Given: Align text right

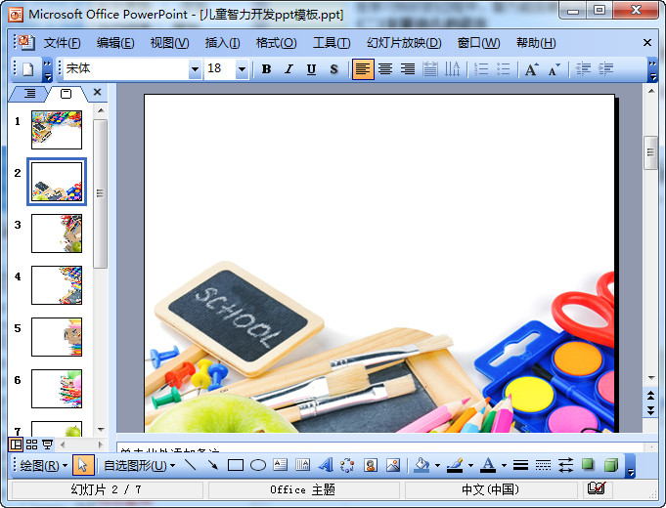Looking at the screenshot, I should click(408, 68).
